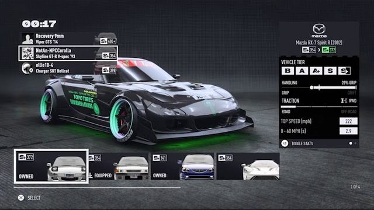
Task: Click the RWD drivetrain icon
Action: [x=344, y=101]
